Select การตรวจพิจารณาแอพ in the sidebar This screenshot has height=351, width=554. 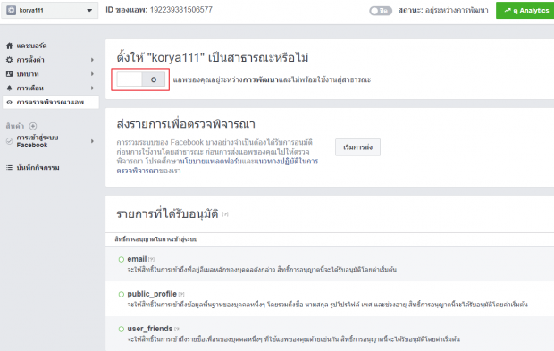click(x=51, y=102)
